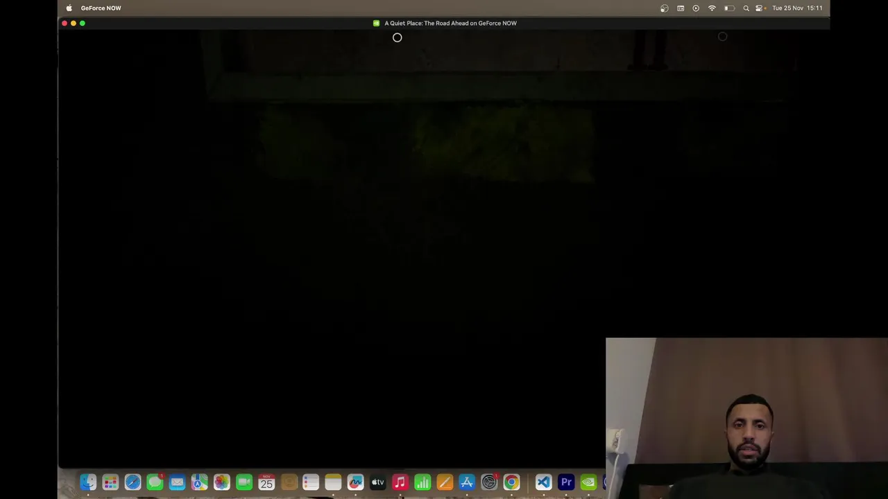Open GeForce NOW menu bar item
The image size is (888, 499).
(101, 8)
